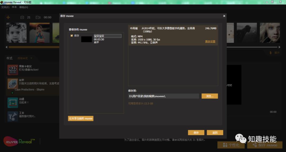Click the 浏览... browse button
286x152 pixels.
tap(210, 96)
